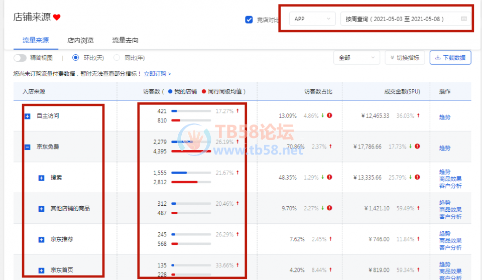Click the blue 我的店铺 legend dot

pos(170,91)
